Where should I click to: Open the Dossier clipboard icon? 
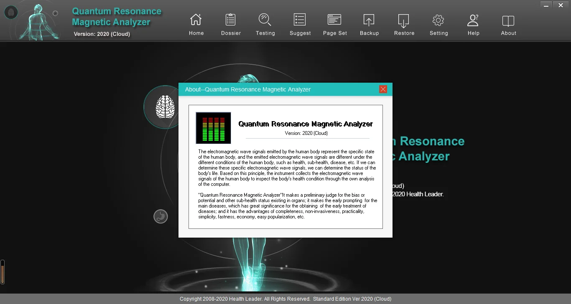pyautogui.click(x=230, y=20)
